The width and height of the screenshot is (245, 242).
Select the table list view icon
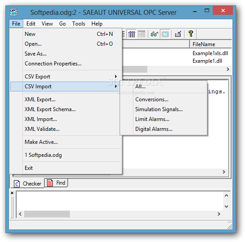pyautogui.click(x=132, y=34)
